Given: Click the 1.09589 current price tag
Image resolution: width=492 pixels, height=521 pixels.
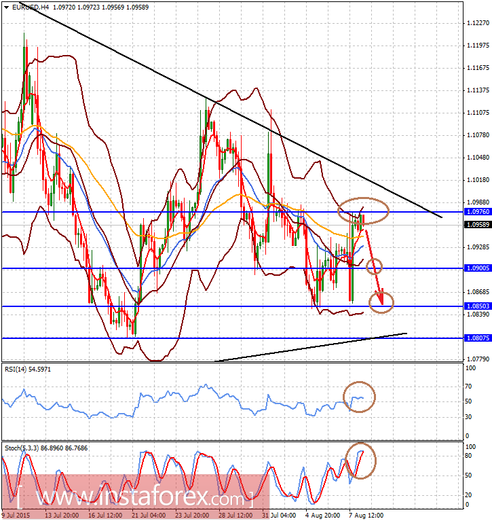Looking at the screenshot, I should click(x=476, y=224).
